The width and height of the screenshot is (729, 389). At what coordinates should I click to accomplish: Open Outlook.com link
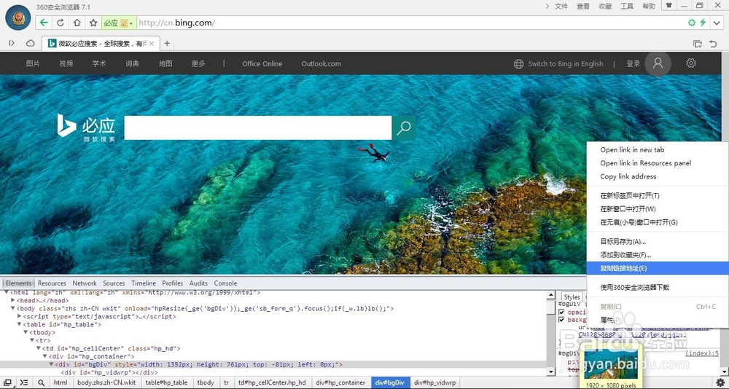(321, 63)
